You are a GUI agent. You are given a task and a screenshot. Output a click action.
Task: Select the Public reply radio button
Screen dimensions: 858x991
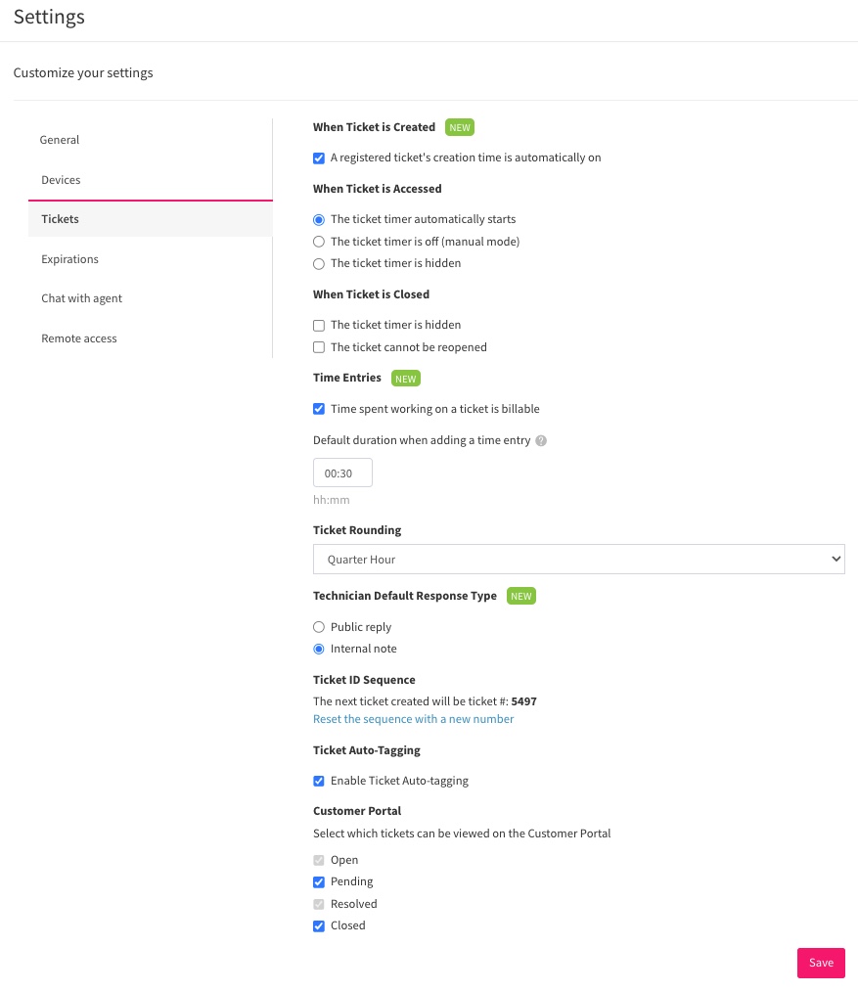(319, 627)
